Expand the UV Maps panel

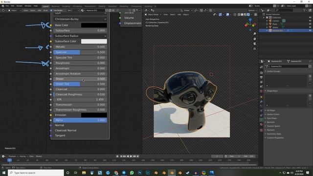tap(271, 110)
